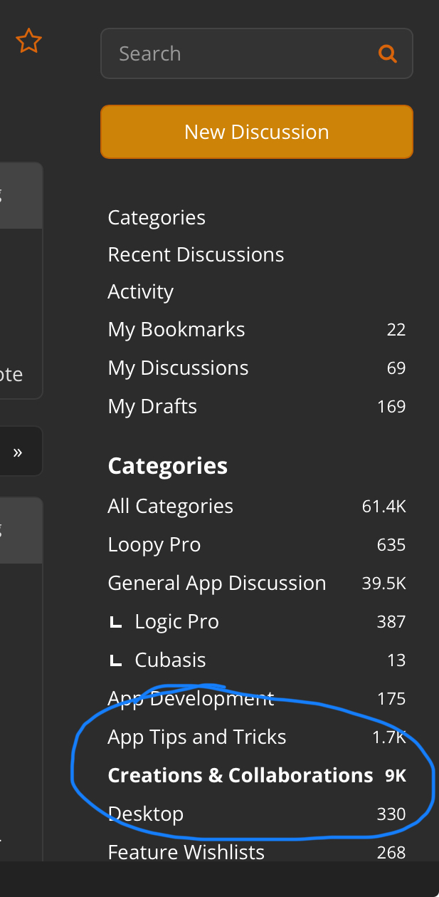The image size is (439, 897).
Task: Select Creations & Collaborations category
Action: pyautogui.click(x=240, y=775)
